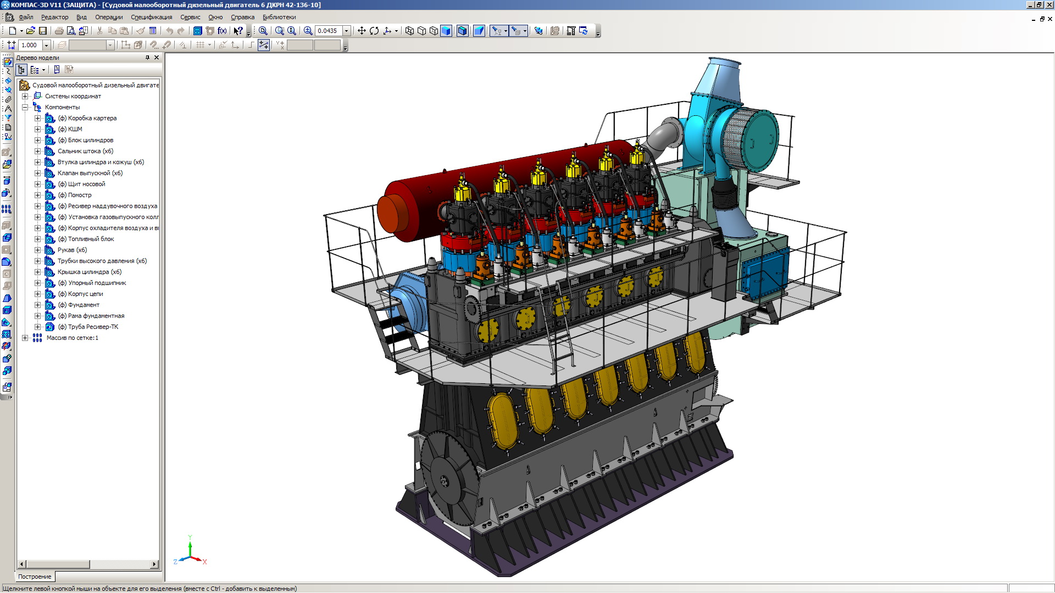This screenshot has height=593, width=1055.
Task: Open the Variables f(x) tool
Action: point(222,31)
